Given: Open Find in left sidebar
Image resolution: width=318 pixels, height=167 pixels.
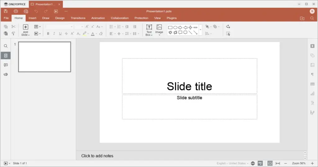Looking at the screenshot, I should pos(6,46).
